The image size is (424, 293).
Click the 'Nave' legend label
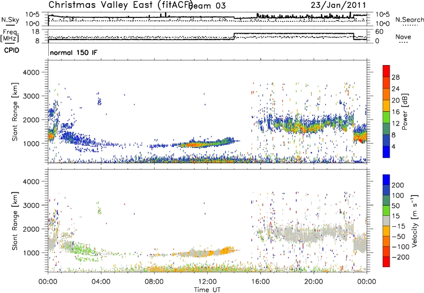(x=403, y=36)
